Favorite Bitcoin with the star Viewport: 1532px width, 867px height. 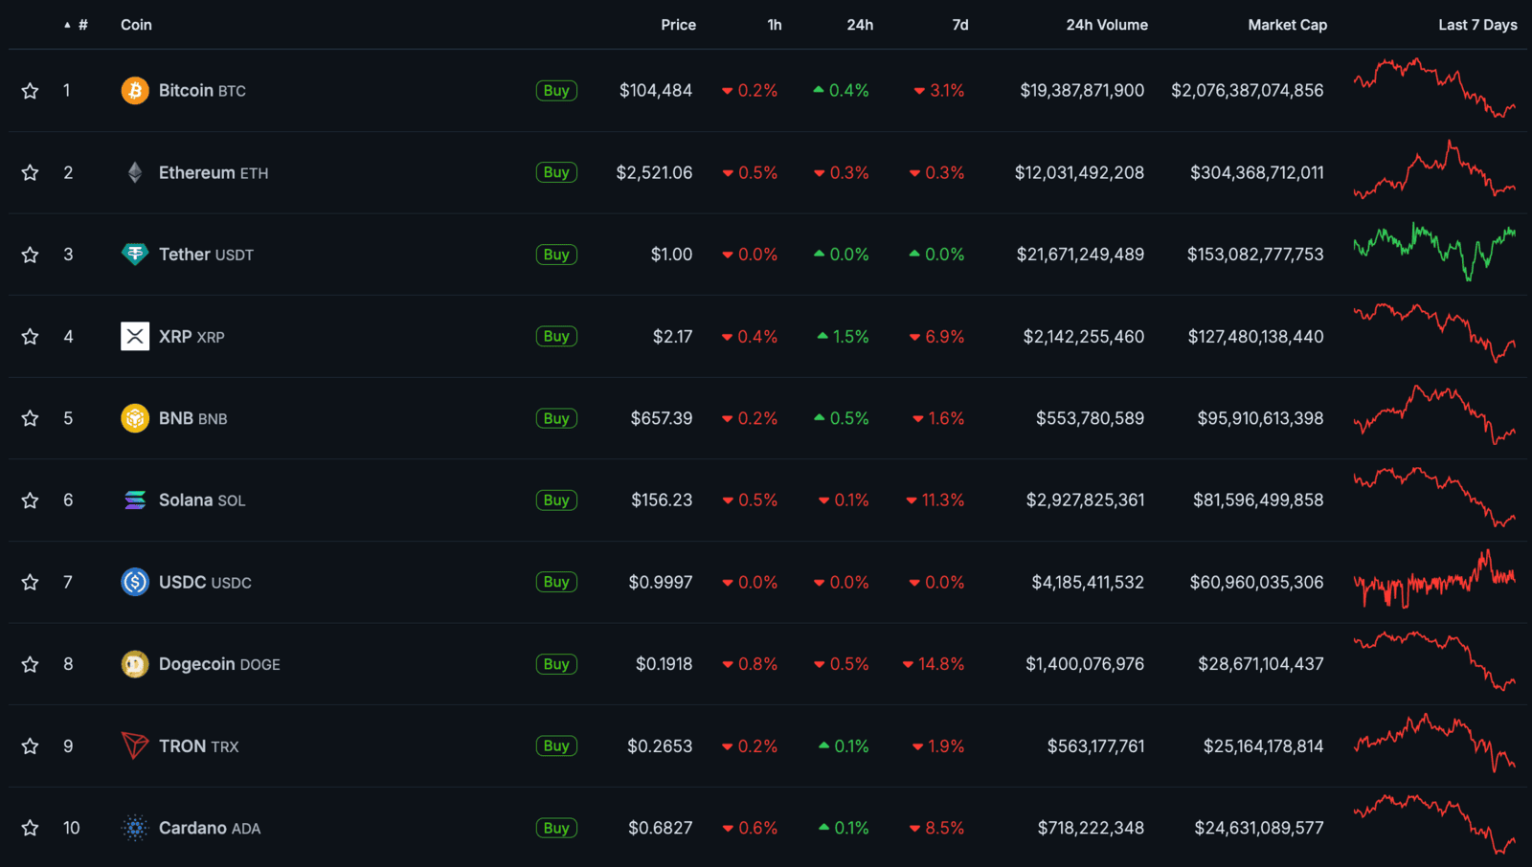[x=30, y=91]
